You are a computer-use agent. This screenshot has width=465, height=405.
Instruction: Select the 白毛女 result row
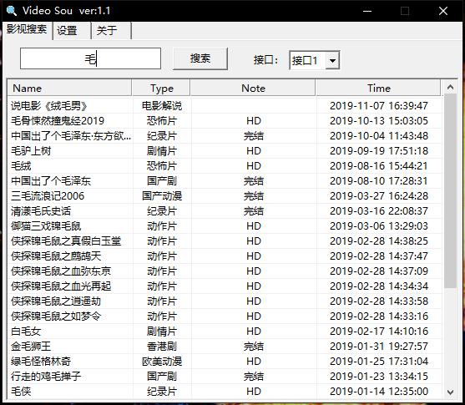(225, 332)
